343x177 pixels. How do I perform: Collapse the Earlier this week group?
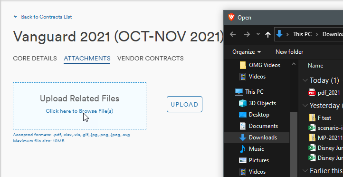click(x=305, y=170)
